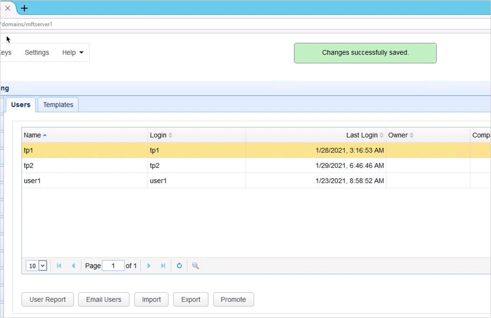Generate a User Report
This screenshot has height=318, width=491.
(x=47, y=299)
